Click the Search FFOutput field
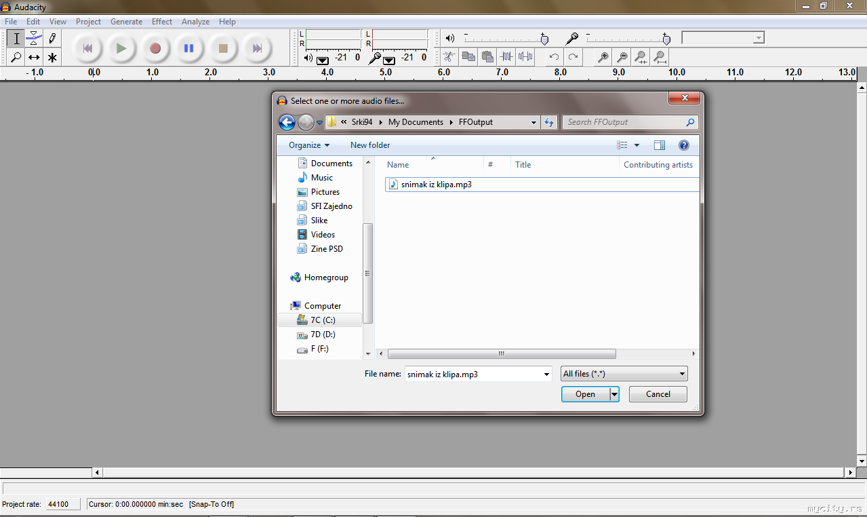 tap(624, 122)
